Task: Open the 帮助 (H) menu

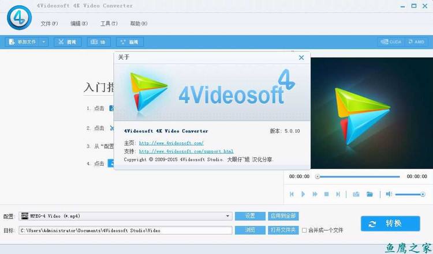Action: coord(139,24)
